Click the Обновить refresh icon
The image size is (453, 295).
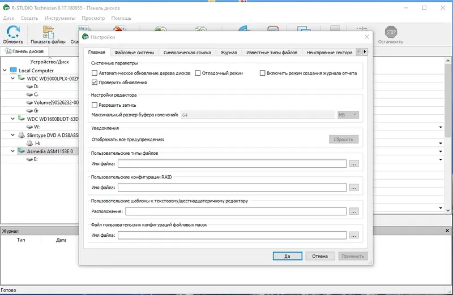click(x=13, y=32)
